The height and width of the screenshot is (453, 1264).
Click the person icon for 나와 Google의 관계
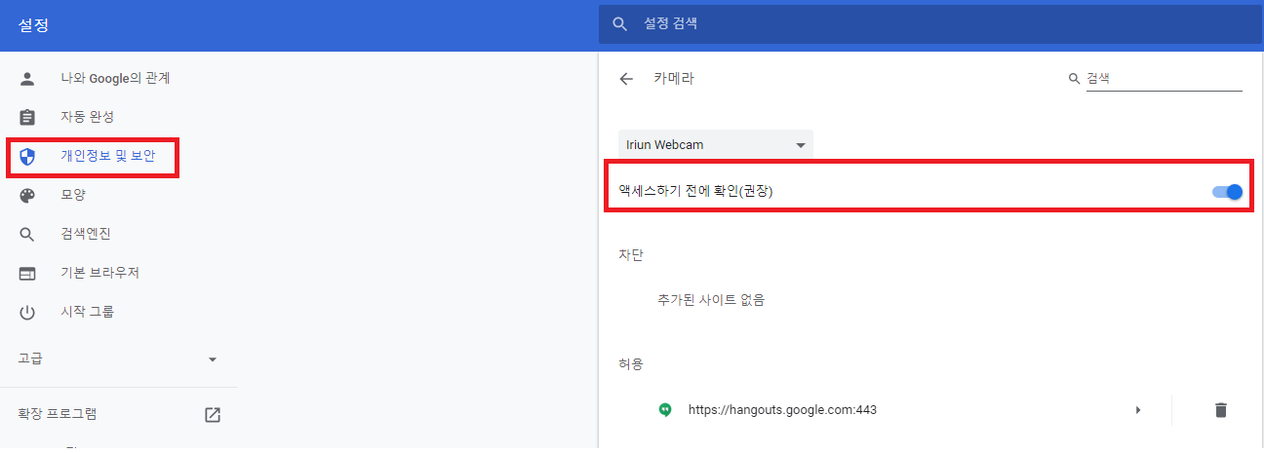tap(27, 78)
